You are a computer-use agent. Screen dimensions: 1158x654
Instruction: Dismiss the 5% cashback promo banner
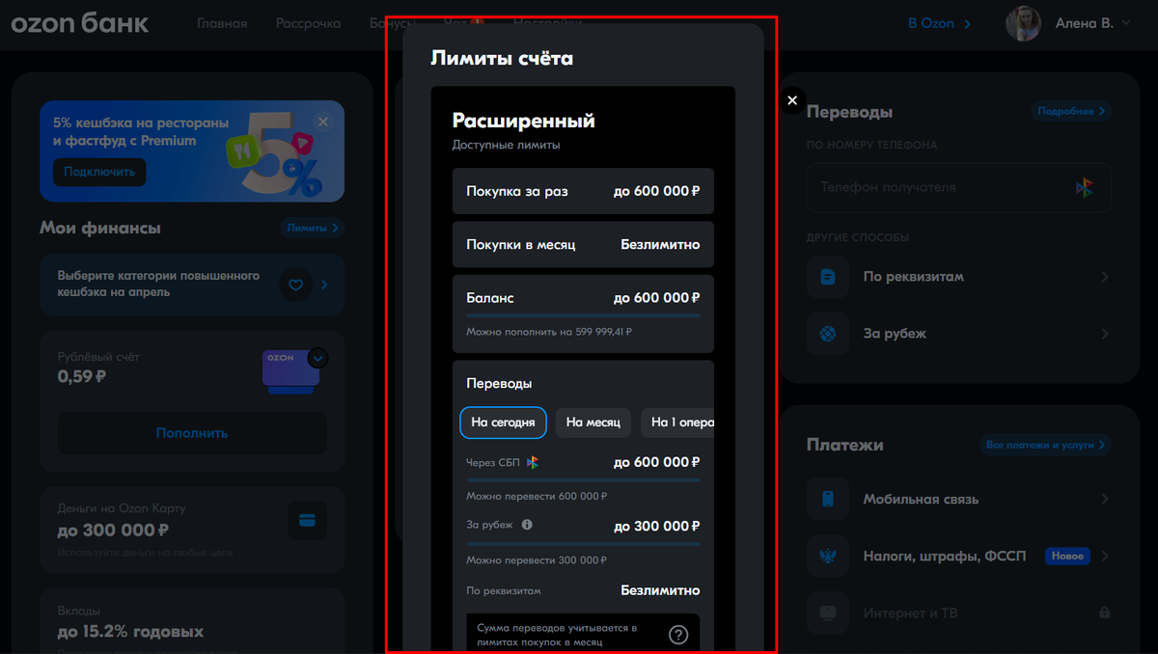323,122
